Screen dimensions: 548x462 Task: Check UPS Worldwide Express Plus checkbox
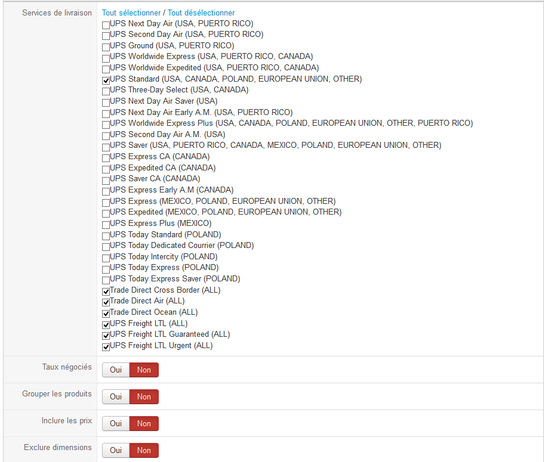[106, 125]
